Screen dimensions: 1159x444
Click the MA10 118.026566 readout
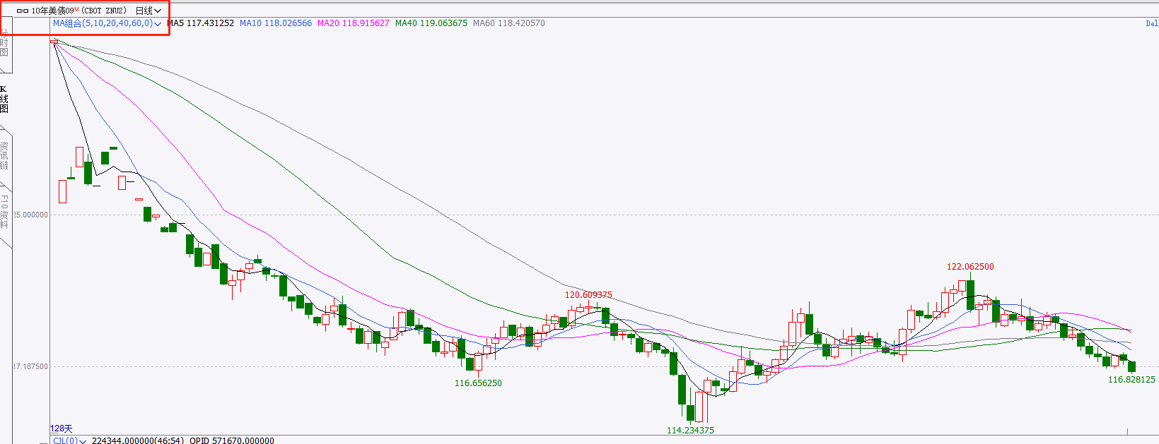276,23
